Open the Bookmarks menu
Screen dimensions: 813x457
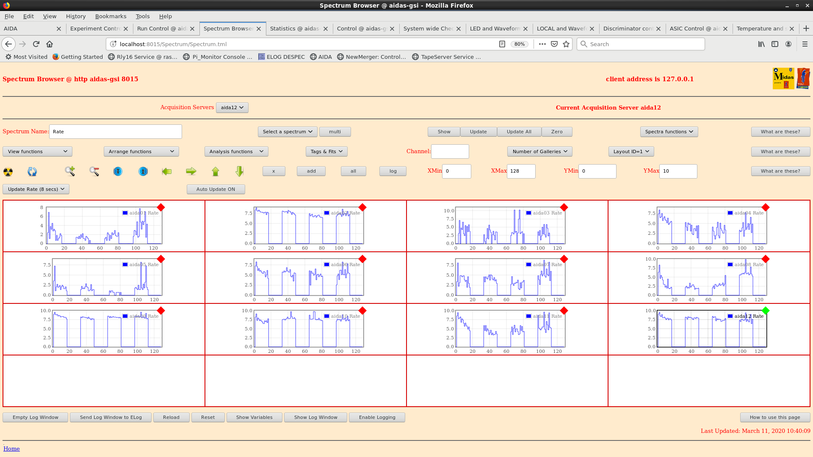click(x=111, y=16)
